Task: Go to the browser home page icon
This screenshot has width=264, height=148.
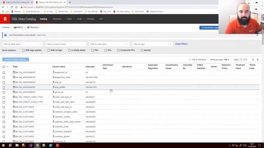Action: click(16, 7)
